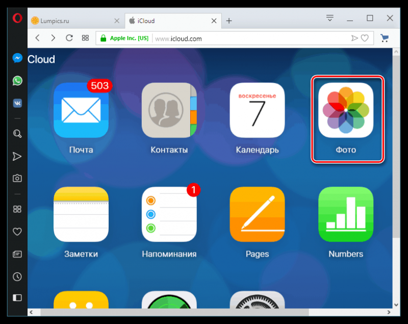Go back to previous page

(38, 38)
